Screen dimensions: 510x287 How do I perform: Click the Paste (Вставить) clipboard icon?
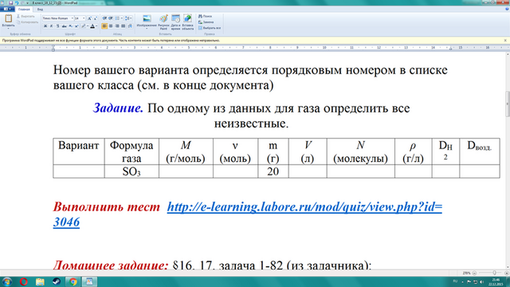pyautogui.click(x=8, y=19)
